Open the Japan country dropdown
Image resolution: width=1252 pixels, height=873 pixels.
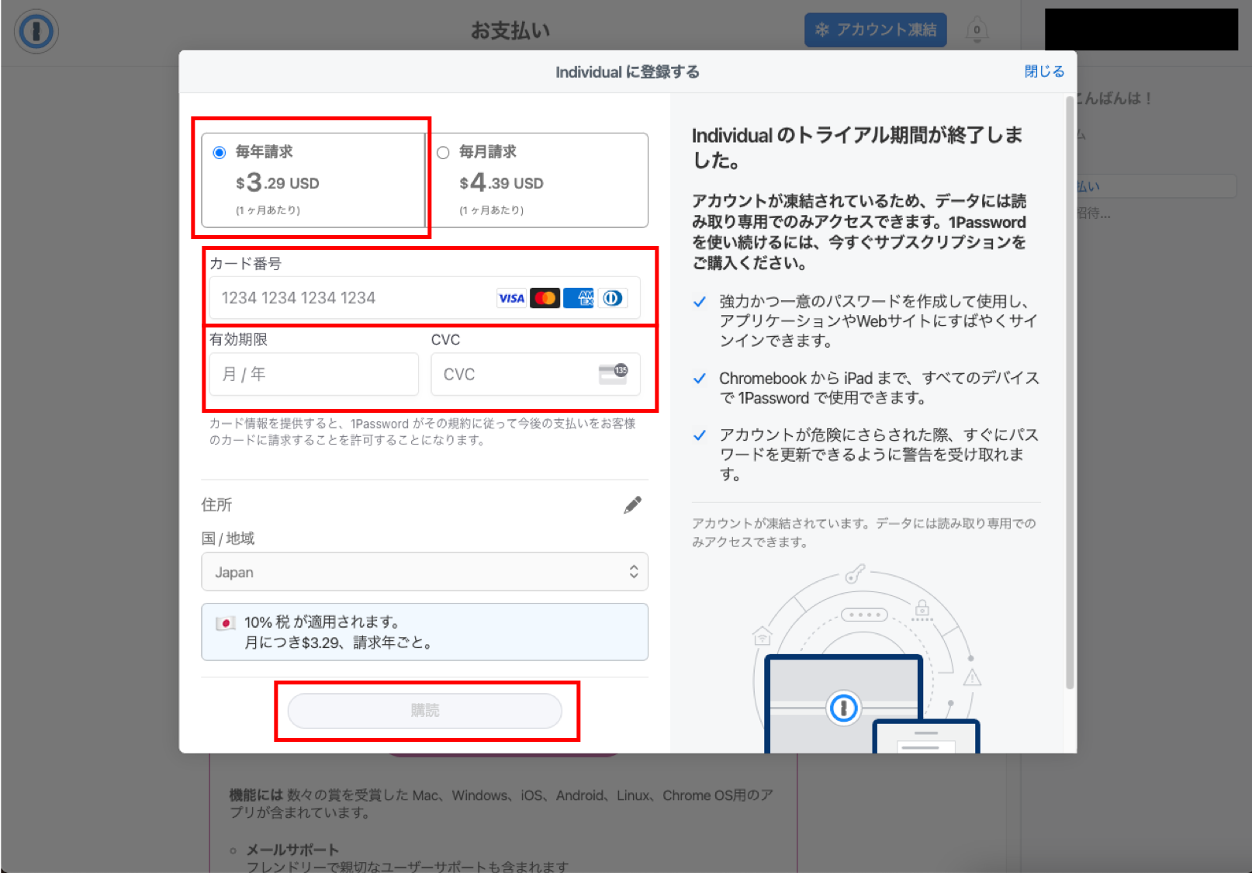(x=424, y=572)
